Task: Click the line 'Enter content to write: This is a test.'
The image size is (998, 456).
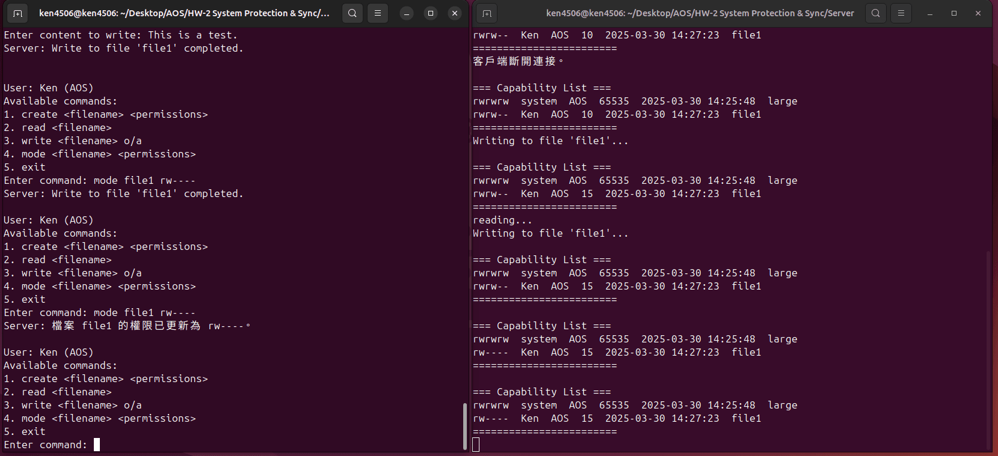Action: pyautogui.click(x=121, y=35)
